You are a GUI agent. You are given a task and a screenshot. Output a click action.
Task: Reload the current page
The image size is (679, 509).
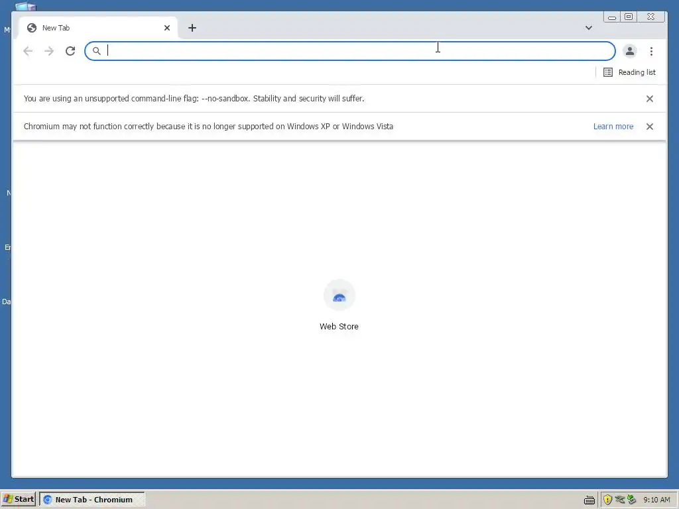coord(70,51)
